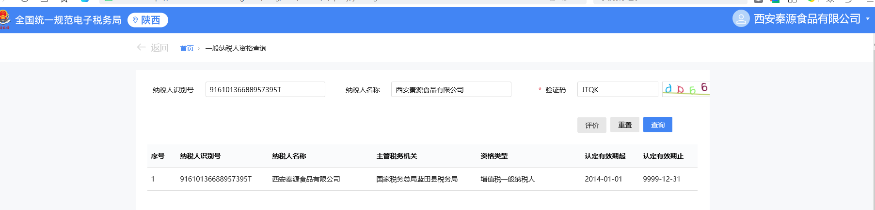Click the blue 查询 button

coord(657,125)
